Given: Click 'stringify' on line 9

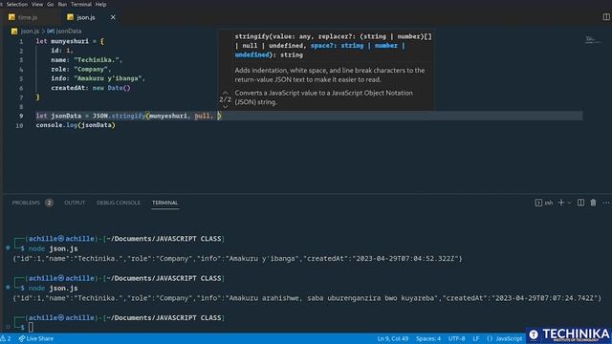Looking at the screenshot, I should point(128,116).
